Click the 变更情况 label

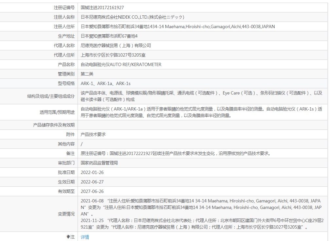(x=66, y=214)
